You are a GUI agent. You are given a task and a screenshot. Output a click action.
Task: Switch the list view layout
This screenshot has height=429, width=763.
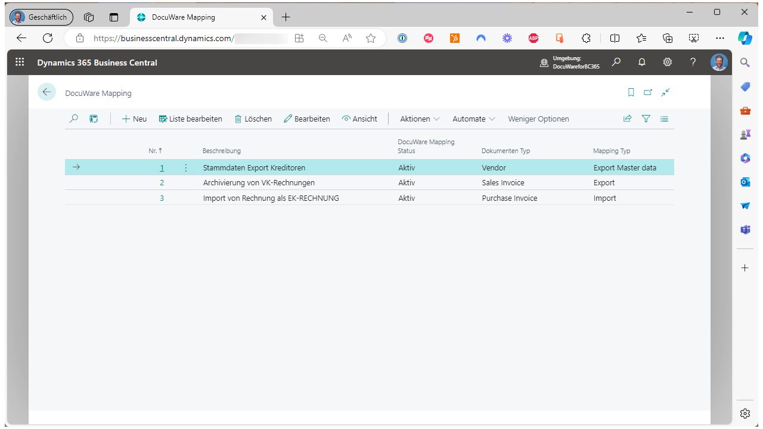pyautogui.click(x=664, y=119)
